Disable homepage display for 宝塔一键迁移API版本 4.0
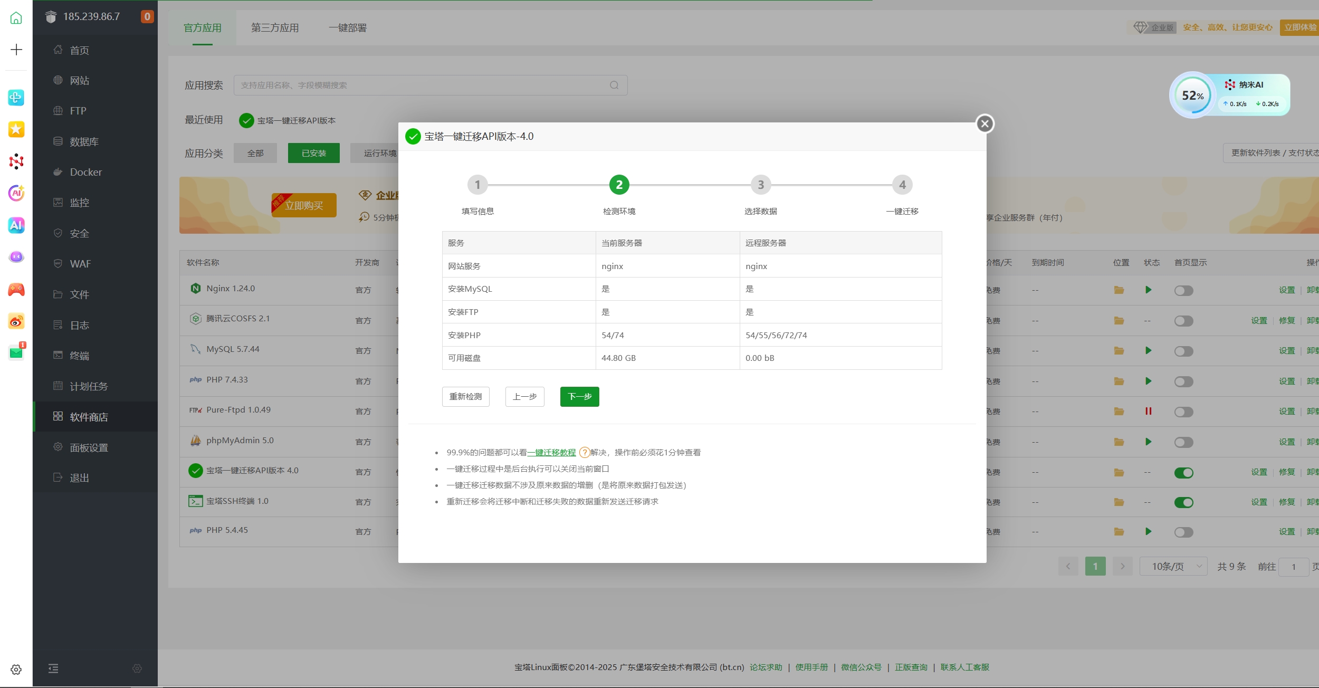The image size is (1319, 688). click(x=1183, y=472)
